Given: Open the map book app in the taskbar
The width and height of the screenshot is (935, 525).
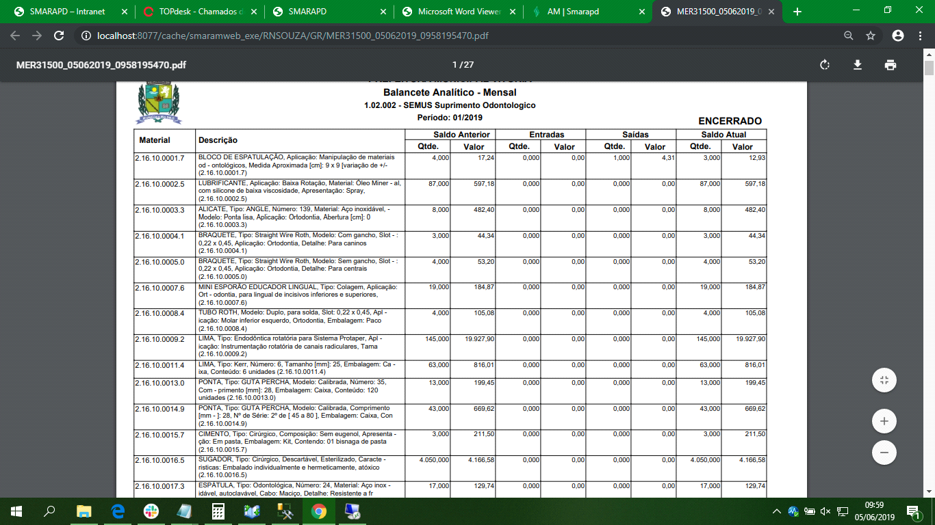Looking at the screenshot, I should click(251, 511).
